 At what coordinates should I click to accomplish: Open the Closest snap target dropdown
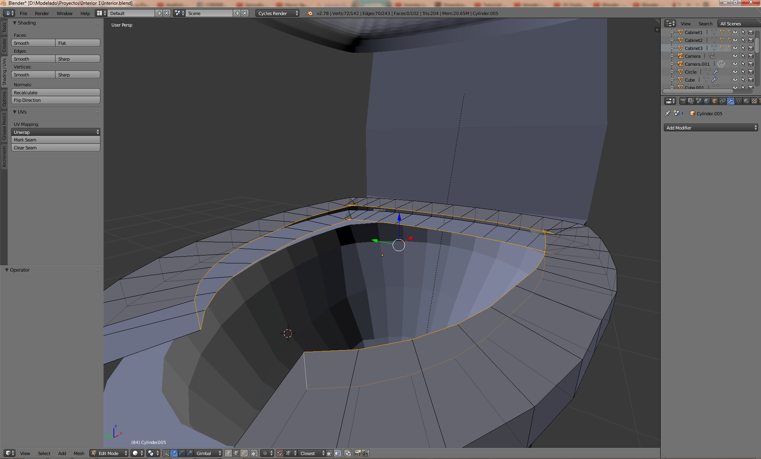[x=312, y=453]
